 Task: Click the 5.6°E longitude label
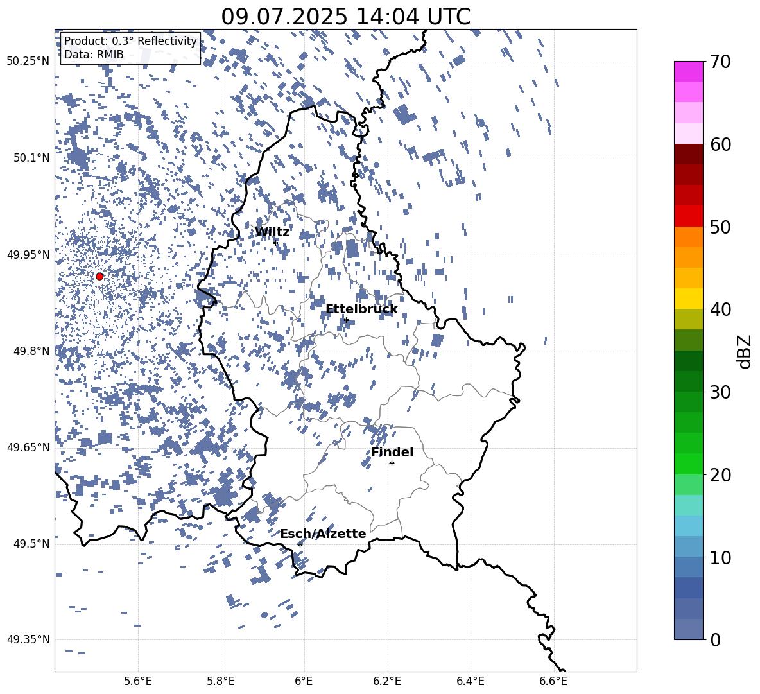[x=138, y=681]
